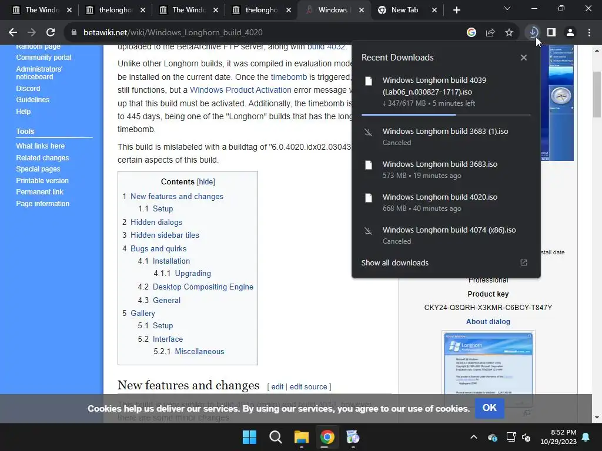The image size is (602, 451).
Task: Open Community portal link
Action: [x=44, y=58]
